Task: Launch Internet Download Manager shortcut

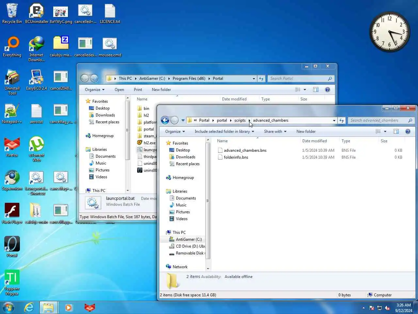Action: point(37,49)
